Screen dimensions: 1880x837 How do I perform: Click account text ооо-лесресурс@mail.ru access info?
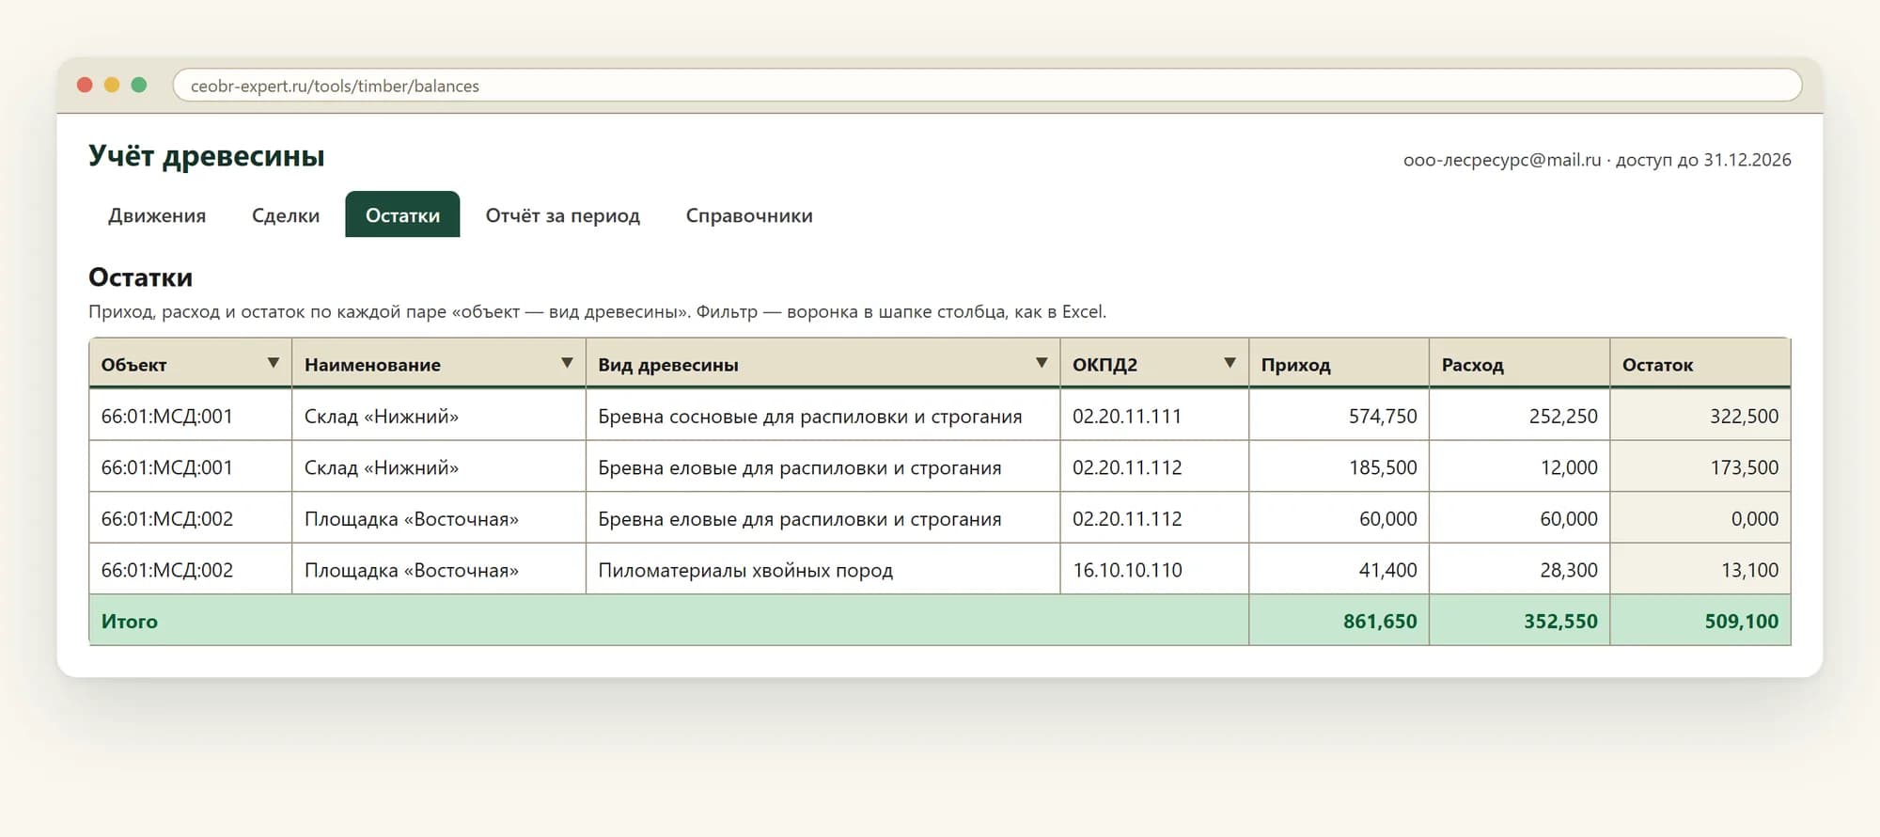(1597, 160)
